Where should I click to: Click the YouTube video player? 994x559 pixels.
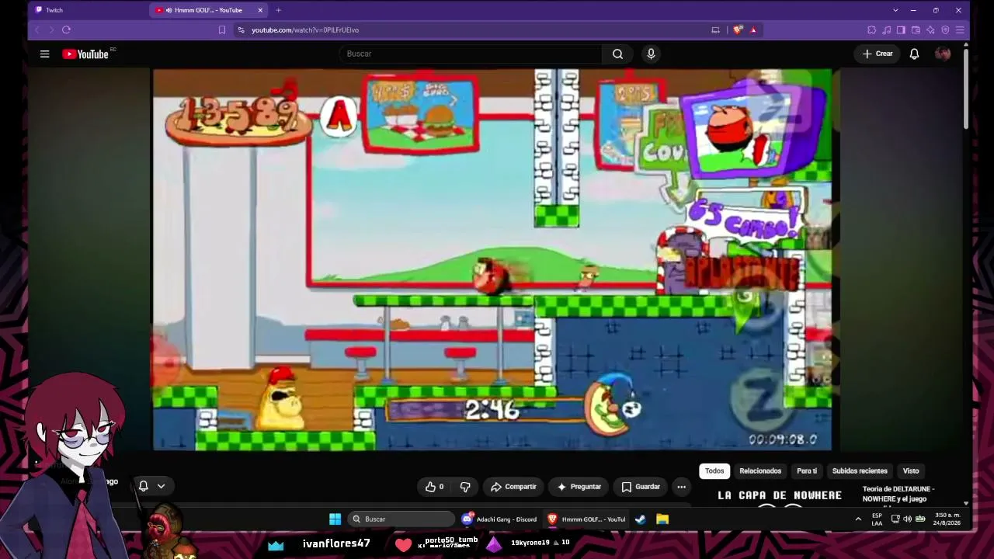[x=492, y=259]
